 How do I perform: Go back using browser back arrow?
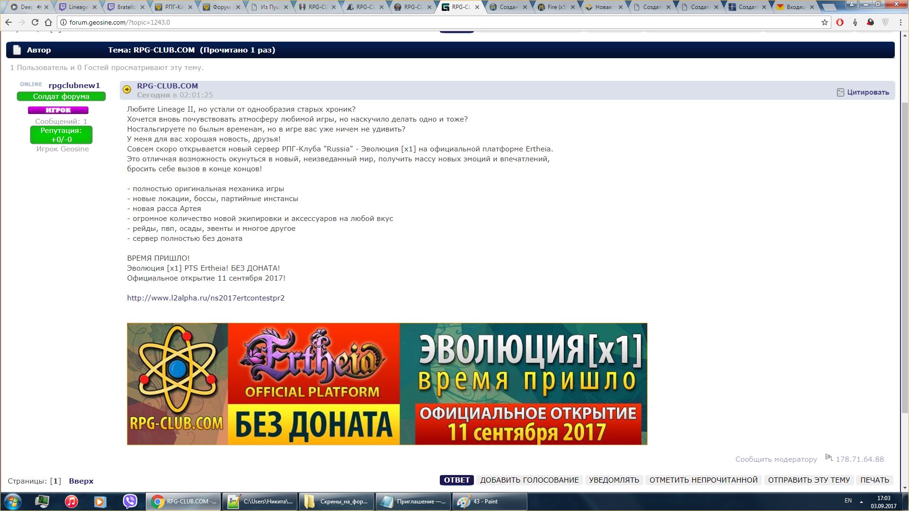(x=9, y=22)
